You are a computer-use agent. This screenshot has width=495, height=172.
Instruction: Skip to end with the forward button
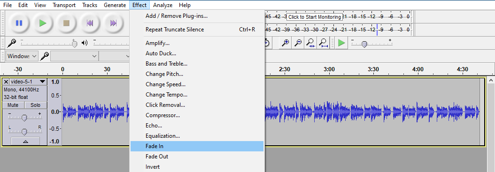click(x=113, y=23)
